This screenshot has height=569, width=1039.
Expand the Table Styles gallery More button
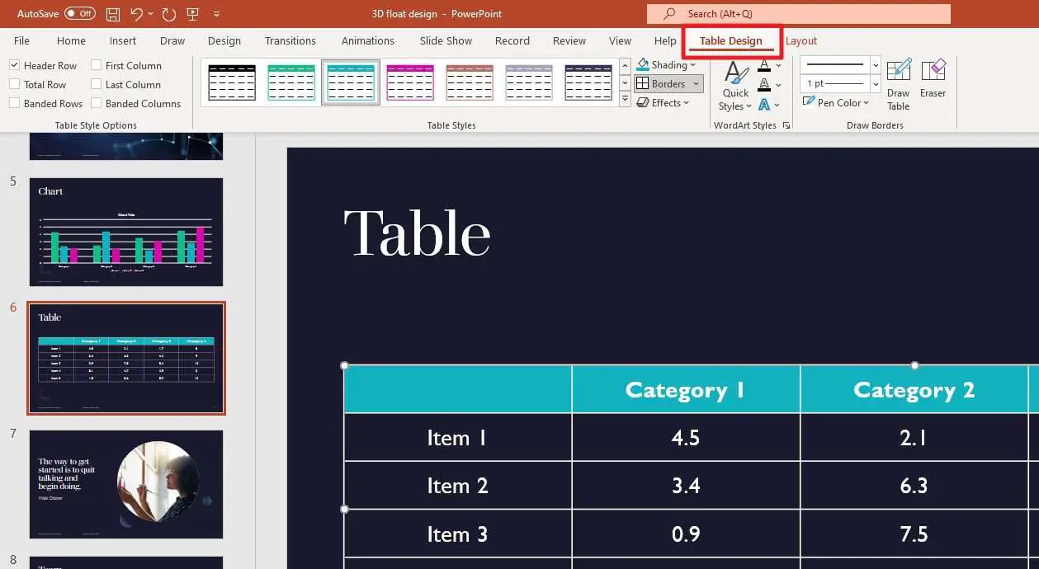pyautogui.click(x=624, y=101)
